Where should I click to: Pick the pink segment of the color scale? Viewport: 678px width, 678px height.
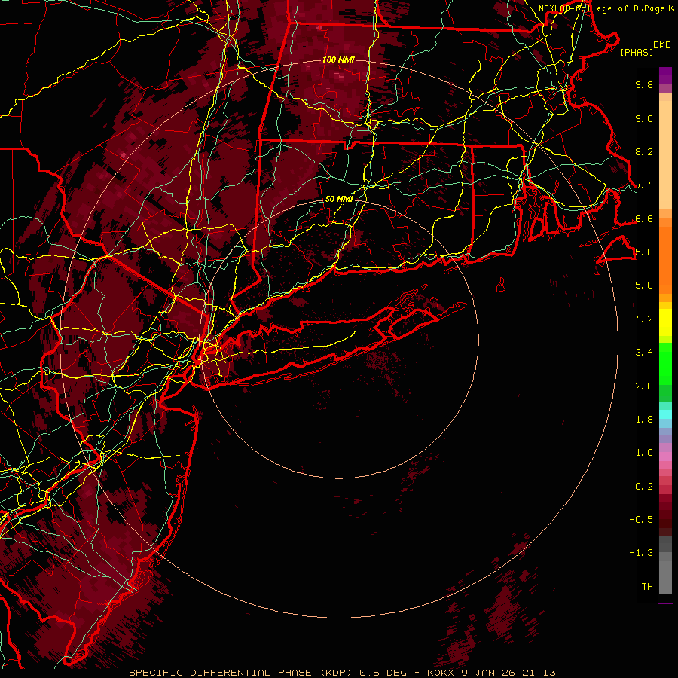[665, 457]
